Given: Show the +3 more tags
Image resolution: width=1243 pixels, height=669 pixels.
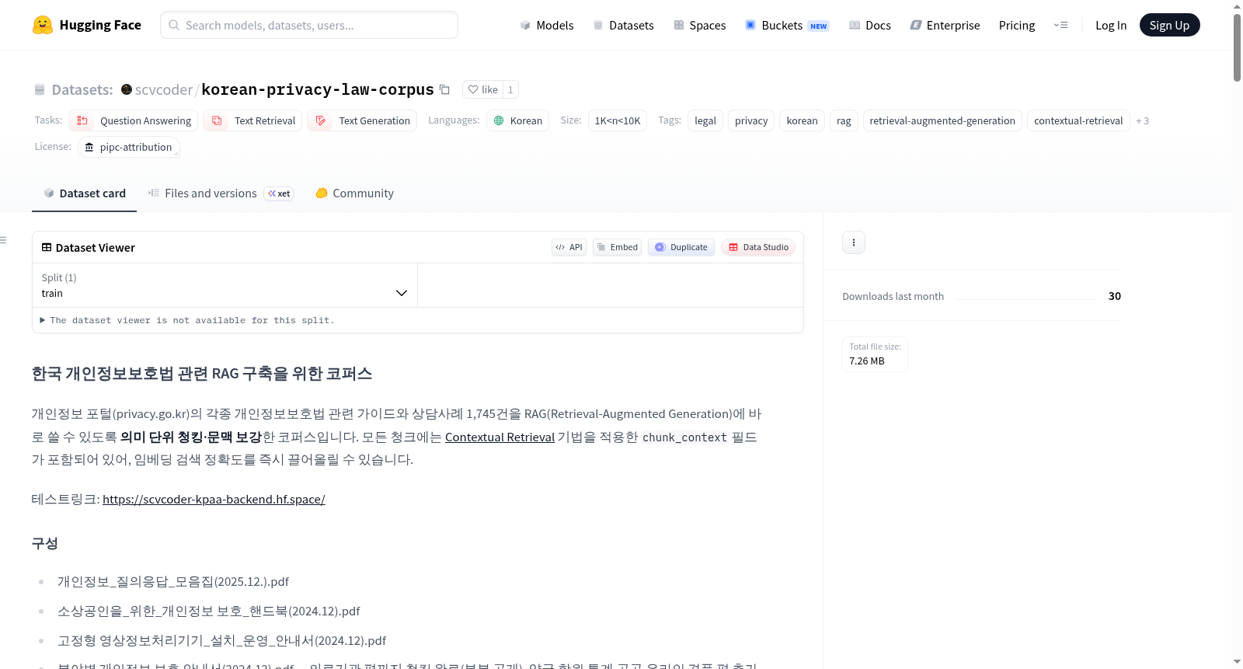Looking at the screenshot, I should pos(1142,121).
